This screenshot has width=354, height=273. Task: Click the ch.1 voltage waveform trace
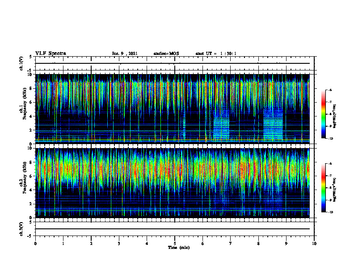click(173, 63)
